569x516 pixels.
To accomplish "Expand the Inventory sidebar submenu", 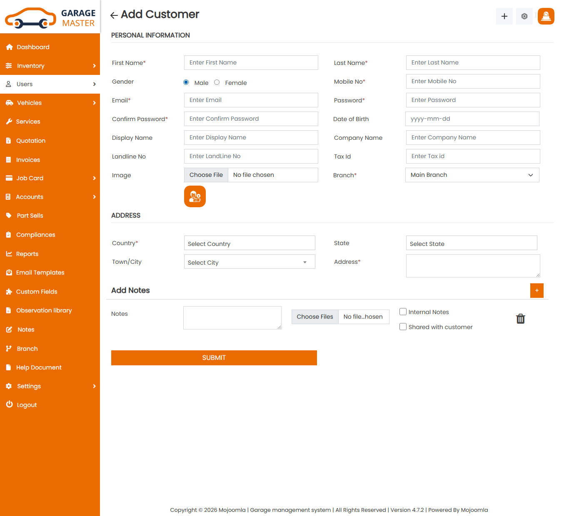I will pyautogui.click(x=50, y=66).
